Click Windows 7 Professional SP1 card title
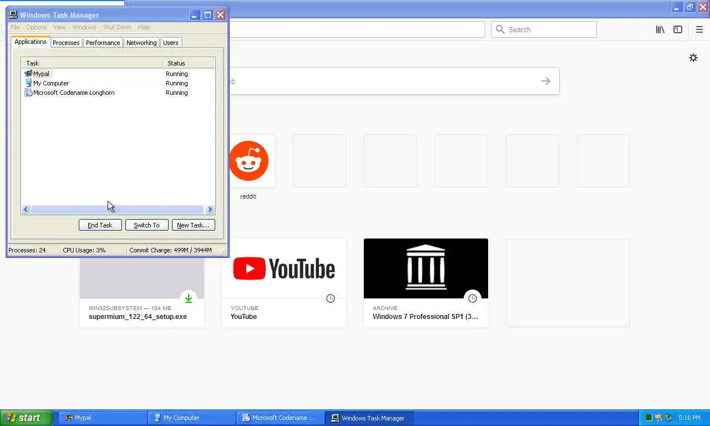The height and width of the screenshot is (426, 710). point(425,317)
